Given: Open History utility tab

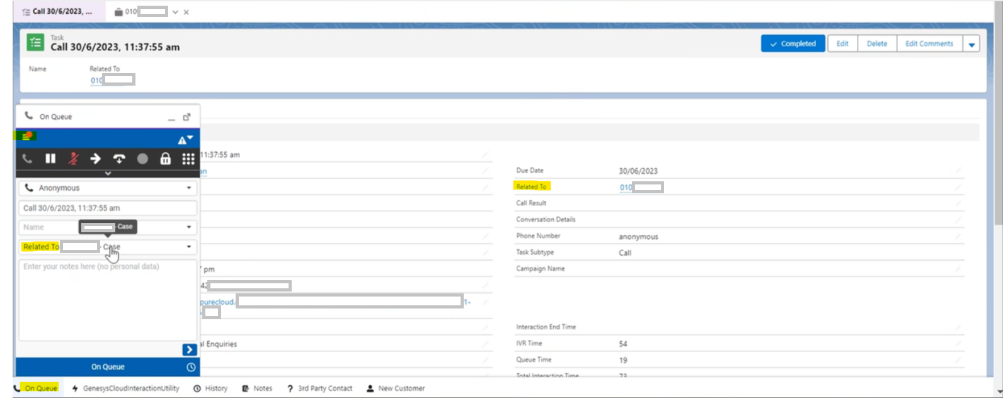Looking at the screenshot, I should [210, 388].
